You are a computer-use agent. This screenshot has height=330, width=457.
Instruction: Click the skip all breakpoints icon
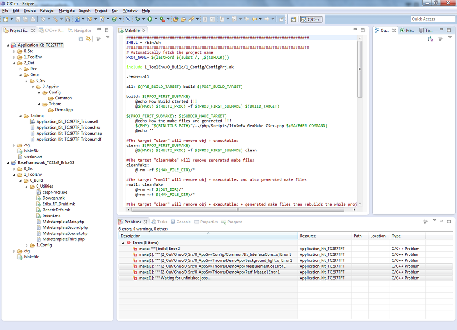coord(128,19)
